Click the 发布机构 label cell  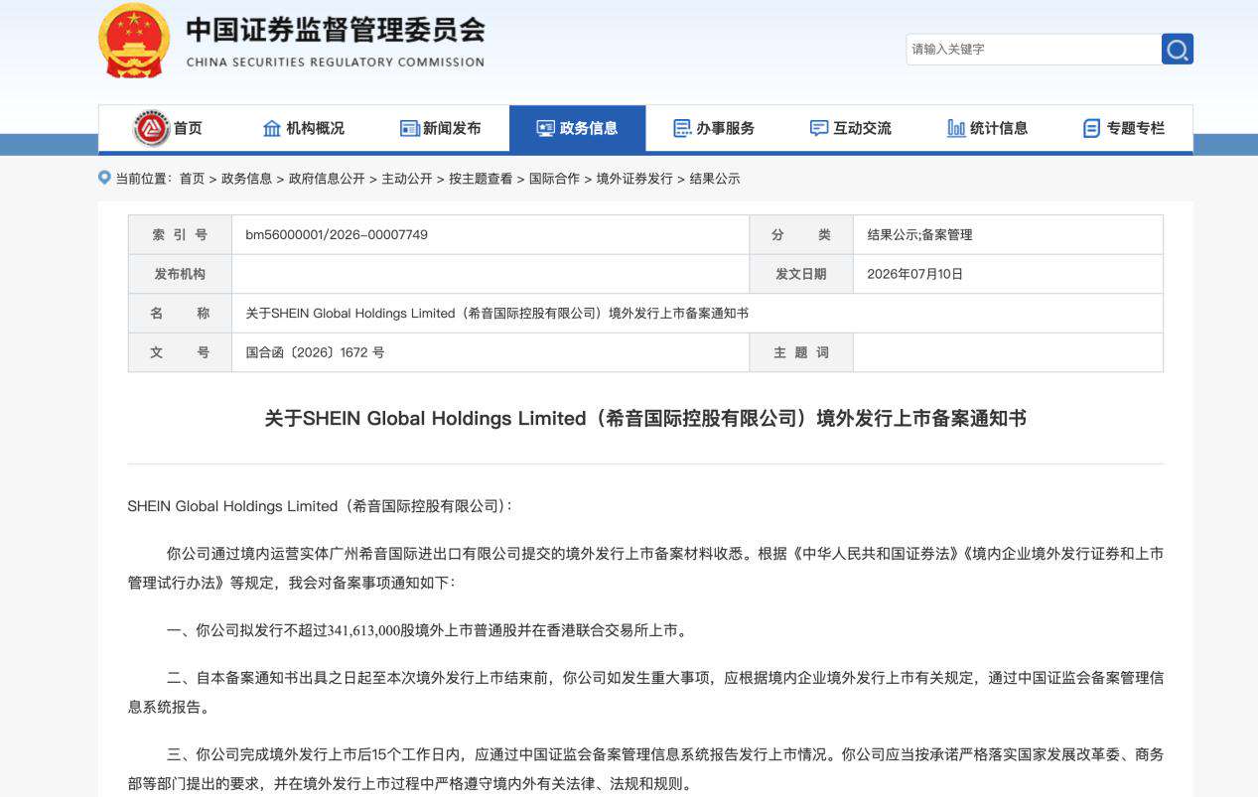tap(180, 274)
